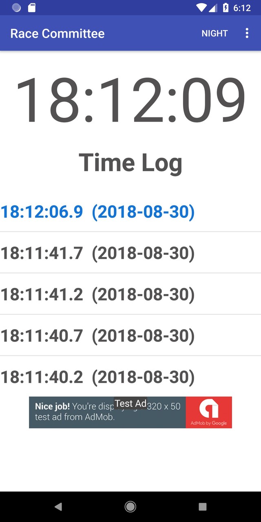
Task: Select the 18:11:41.2 time log entry
Action: 98,294
